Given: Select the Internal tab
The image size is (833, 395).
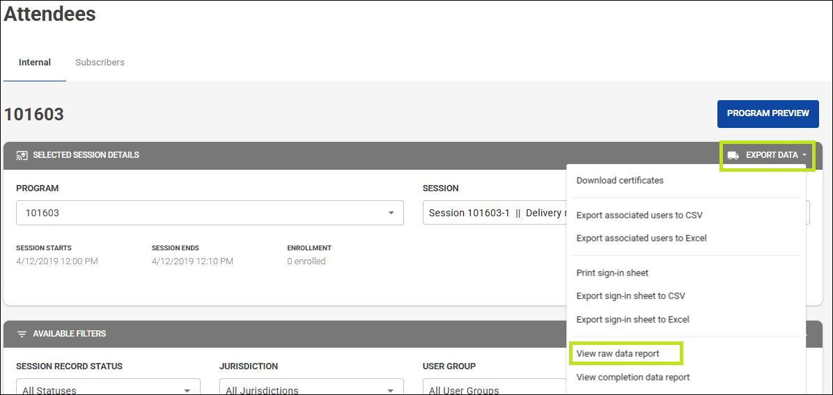Looking at the screenshot, I should [x=35, y=63].
